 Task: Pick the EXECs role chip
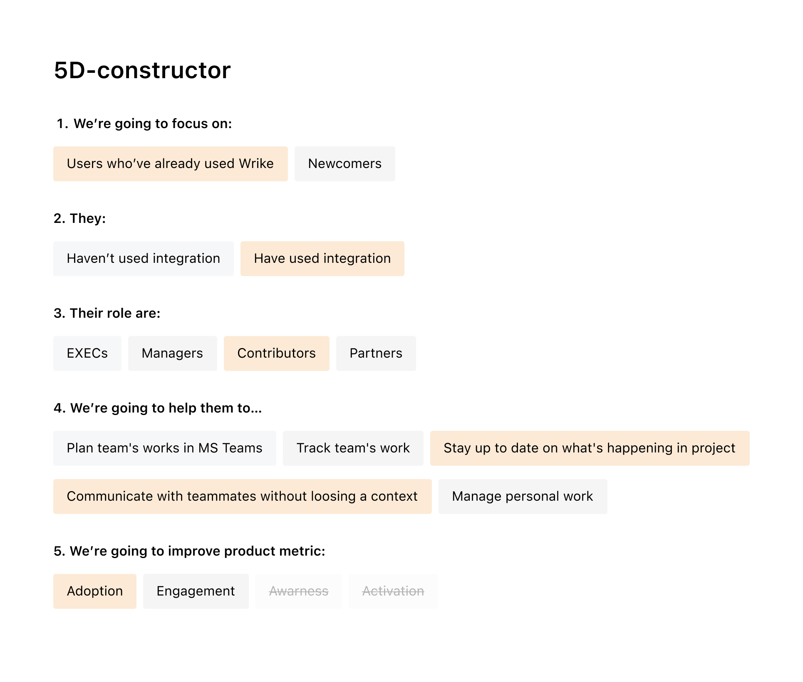click(87, 353)
